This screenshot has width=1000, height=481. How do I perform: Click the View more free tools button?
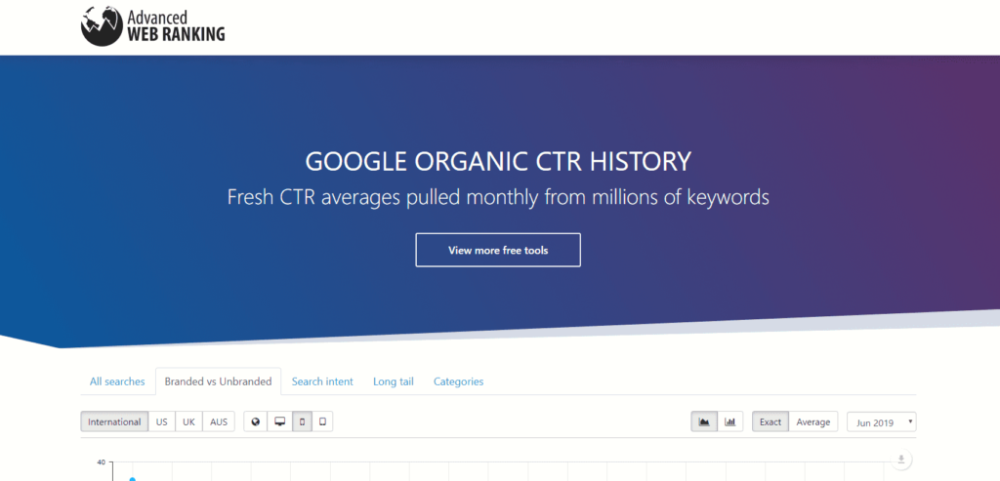[498, 250]
